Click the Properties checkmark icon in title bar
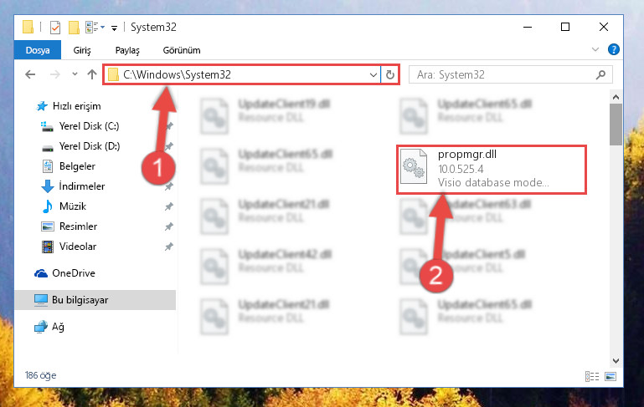Image resolution: width=644 pixels, height=407 pixels. 55,28
